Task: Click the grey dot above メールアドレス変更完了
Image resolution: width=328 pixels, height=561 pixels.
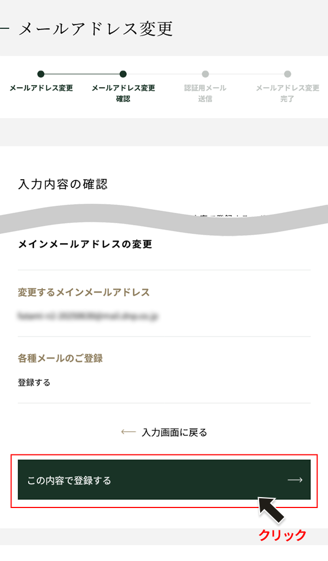Action: [x=288, y=74]
